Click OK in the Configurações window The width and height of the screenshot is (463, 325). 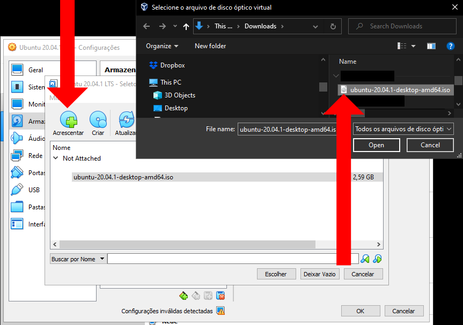pyautogui.click(x=361, y=311)
